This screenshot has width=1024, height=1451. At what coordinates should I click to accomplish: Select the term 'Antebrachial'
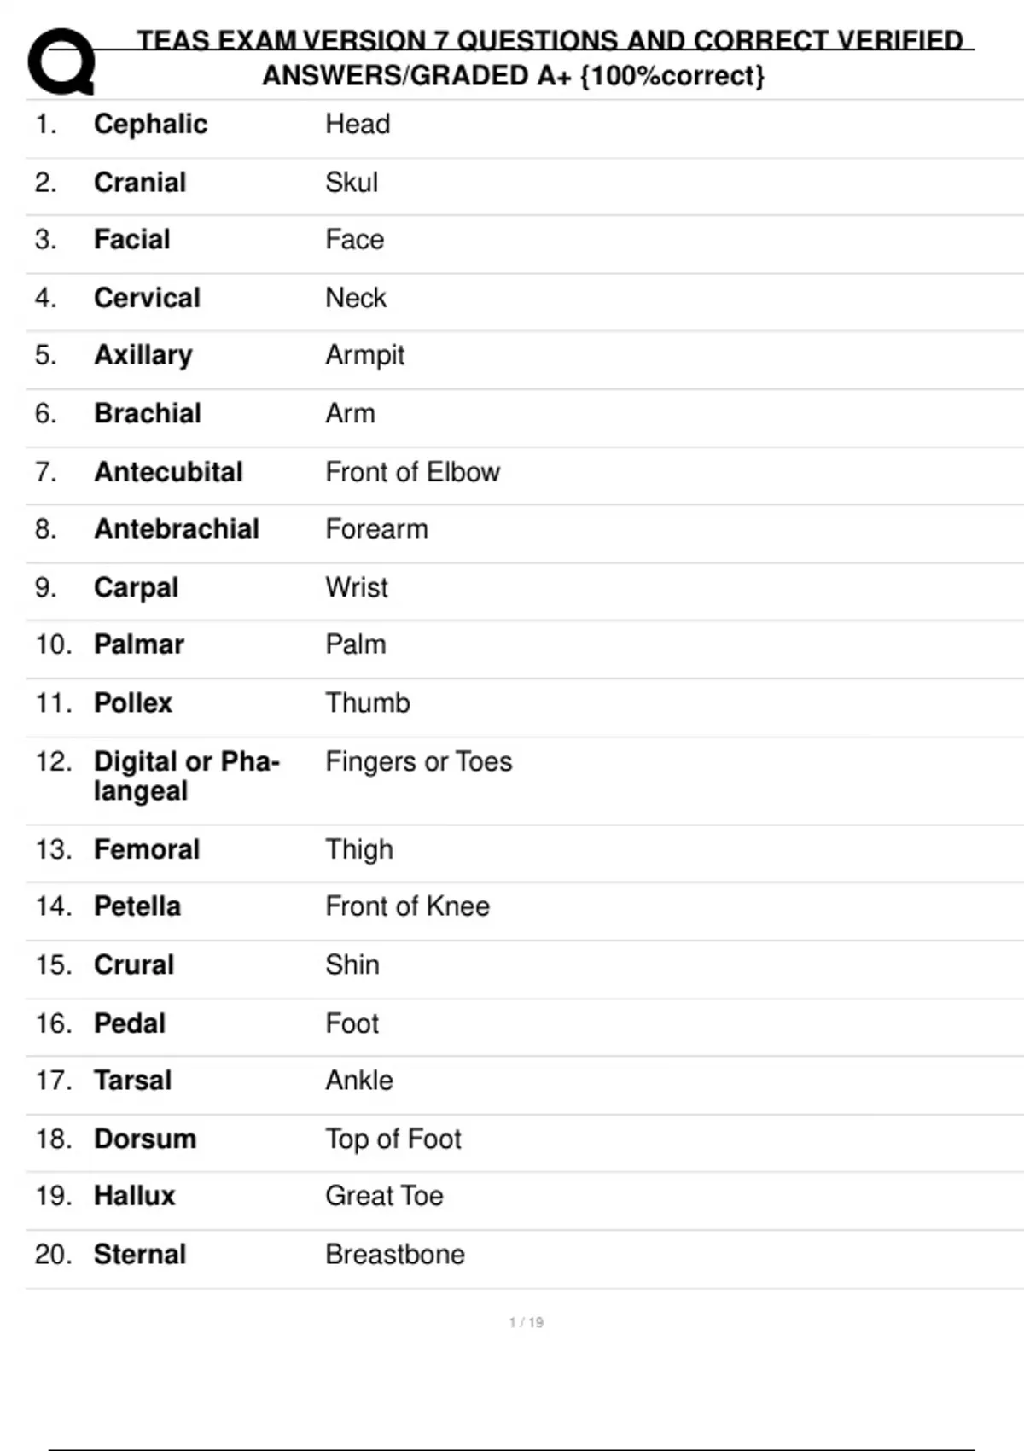[176, 529]
